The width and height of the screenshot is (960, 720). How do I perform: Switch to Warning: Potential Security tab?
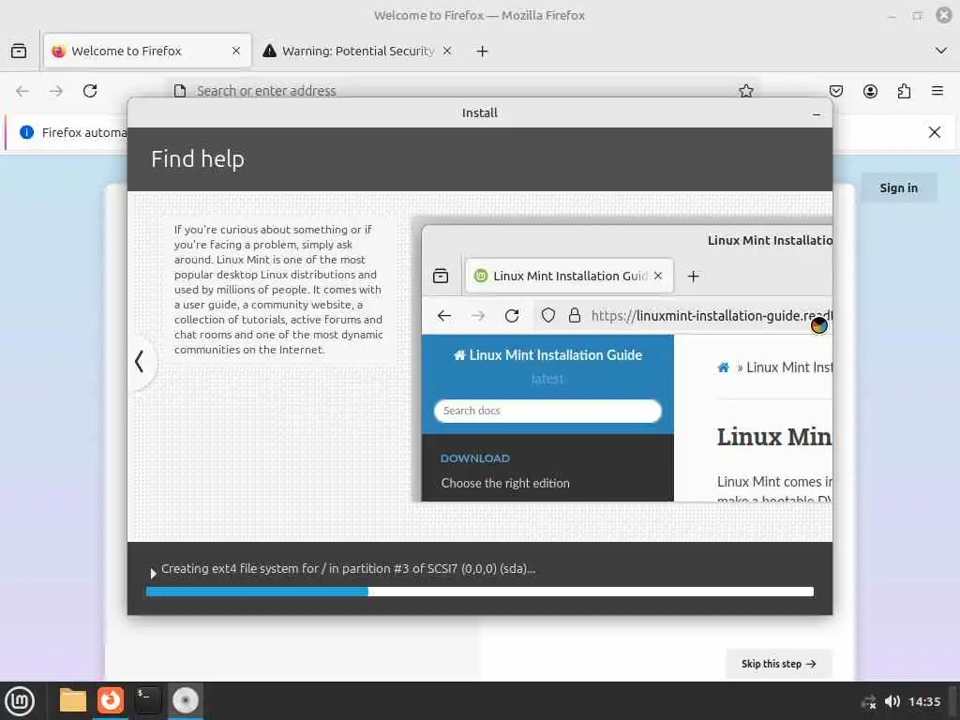point(357,51)
